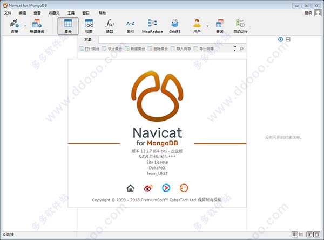Toggle the list view icon in status bar
The image size is (324, 240).
(x=294, y=235)
